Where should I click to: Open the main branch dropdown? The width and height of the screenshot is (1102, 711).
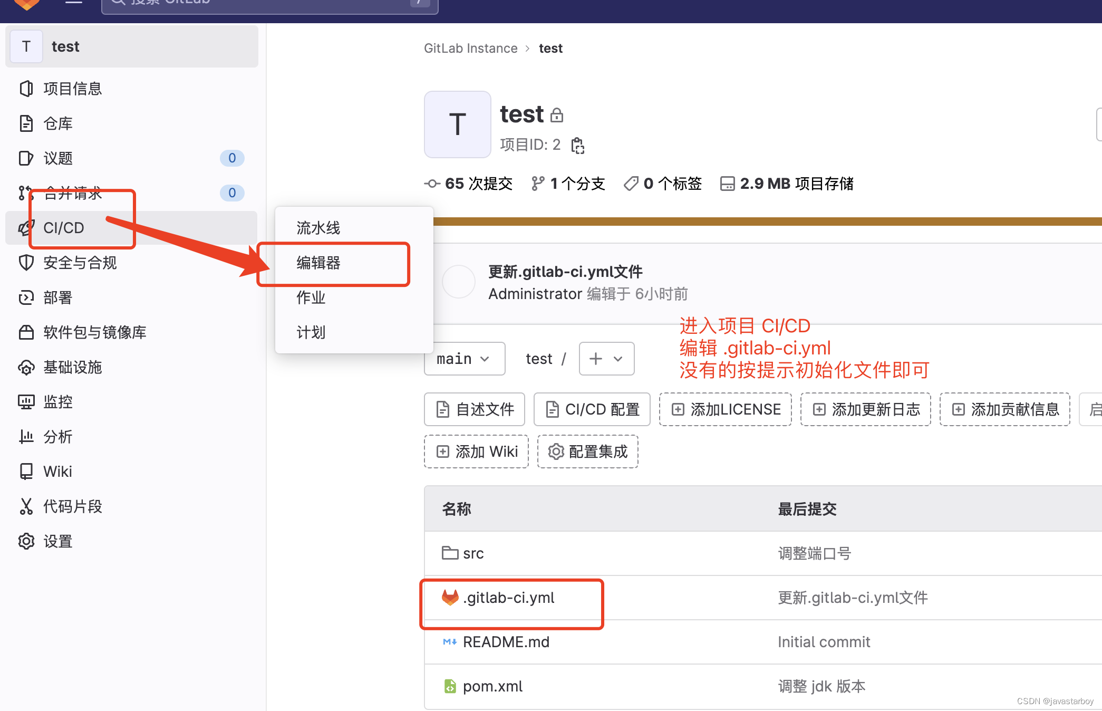(x=464, y=359)
